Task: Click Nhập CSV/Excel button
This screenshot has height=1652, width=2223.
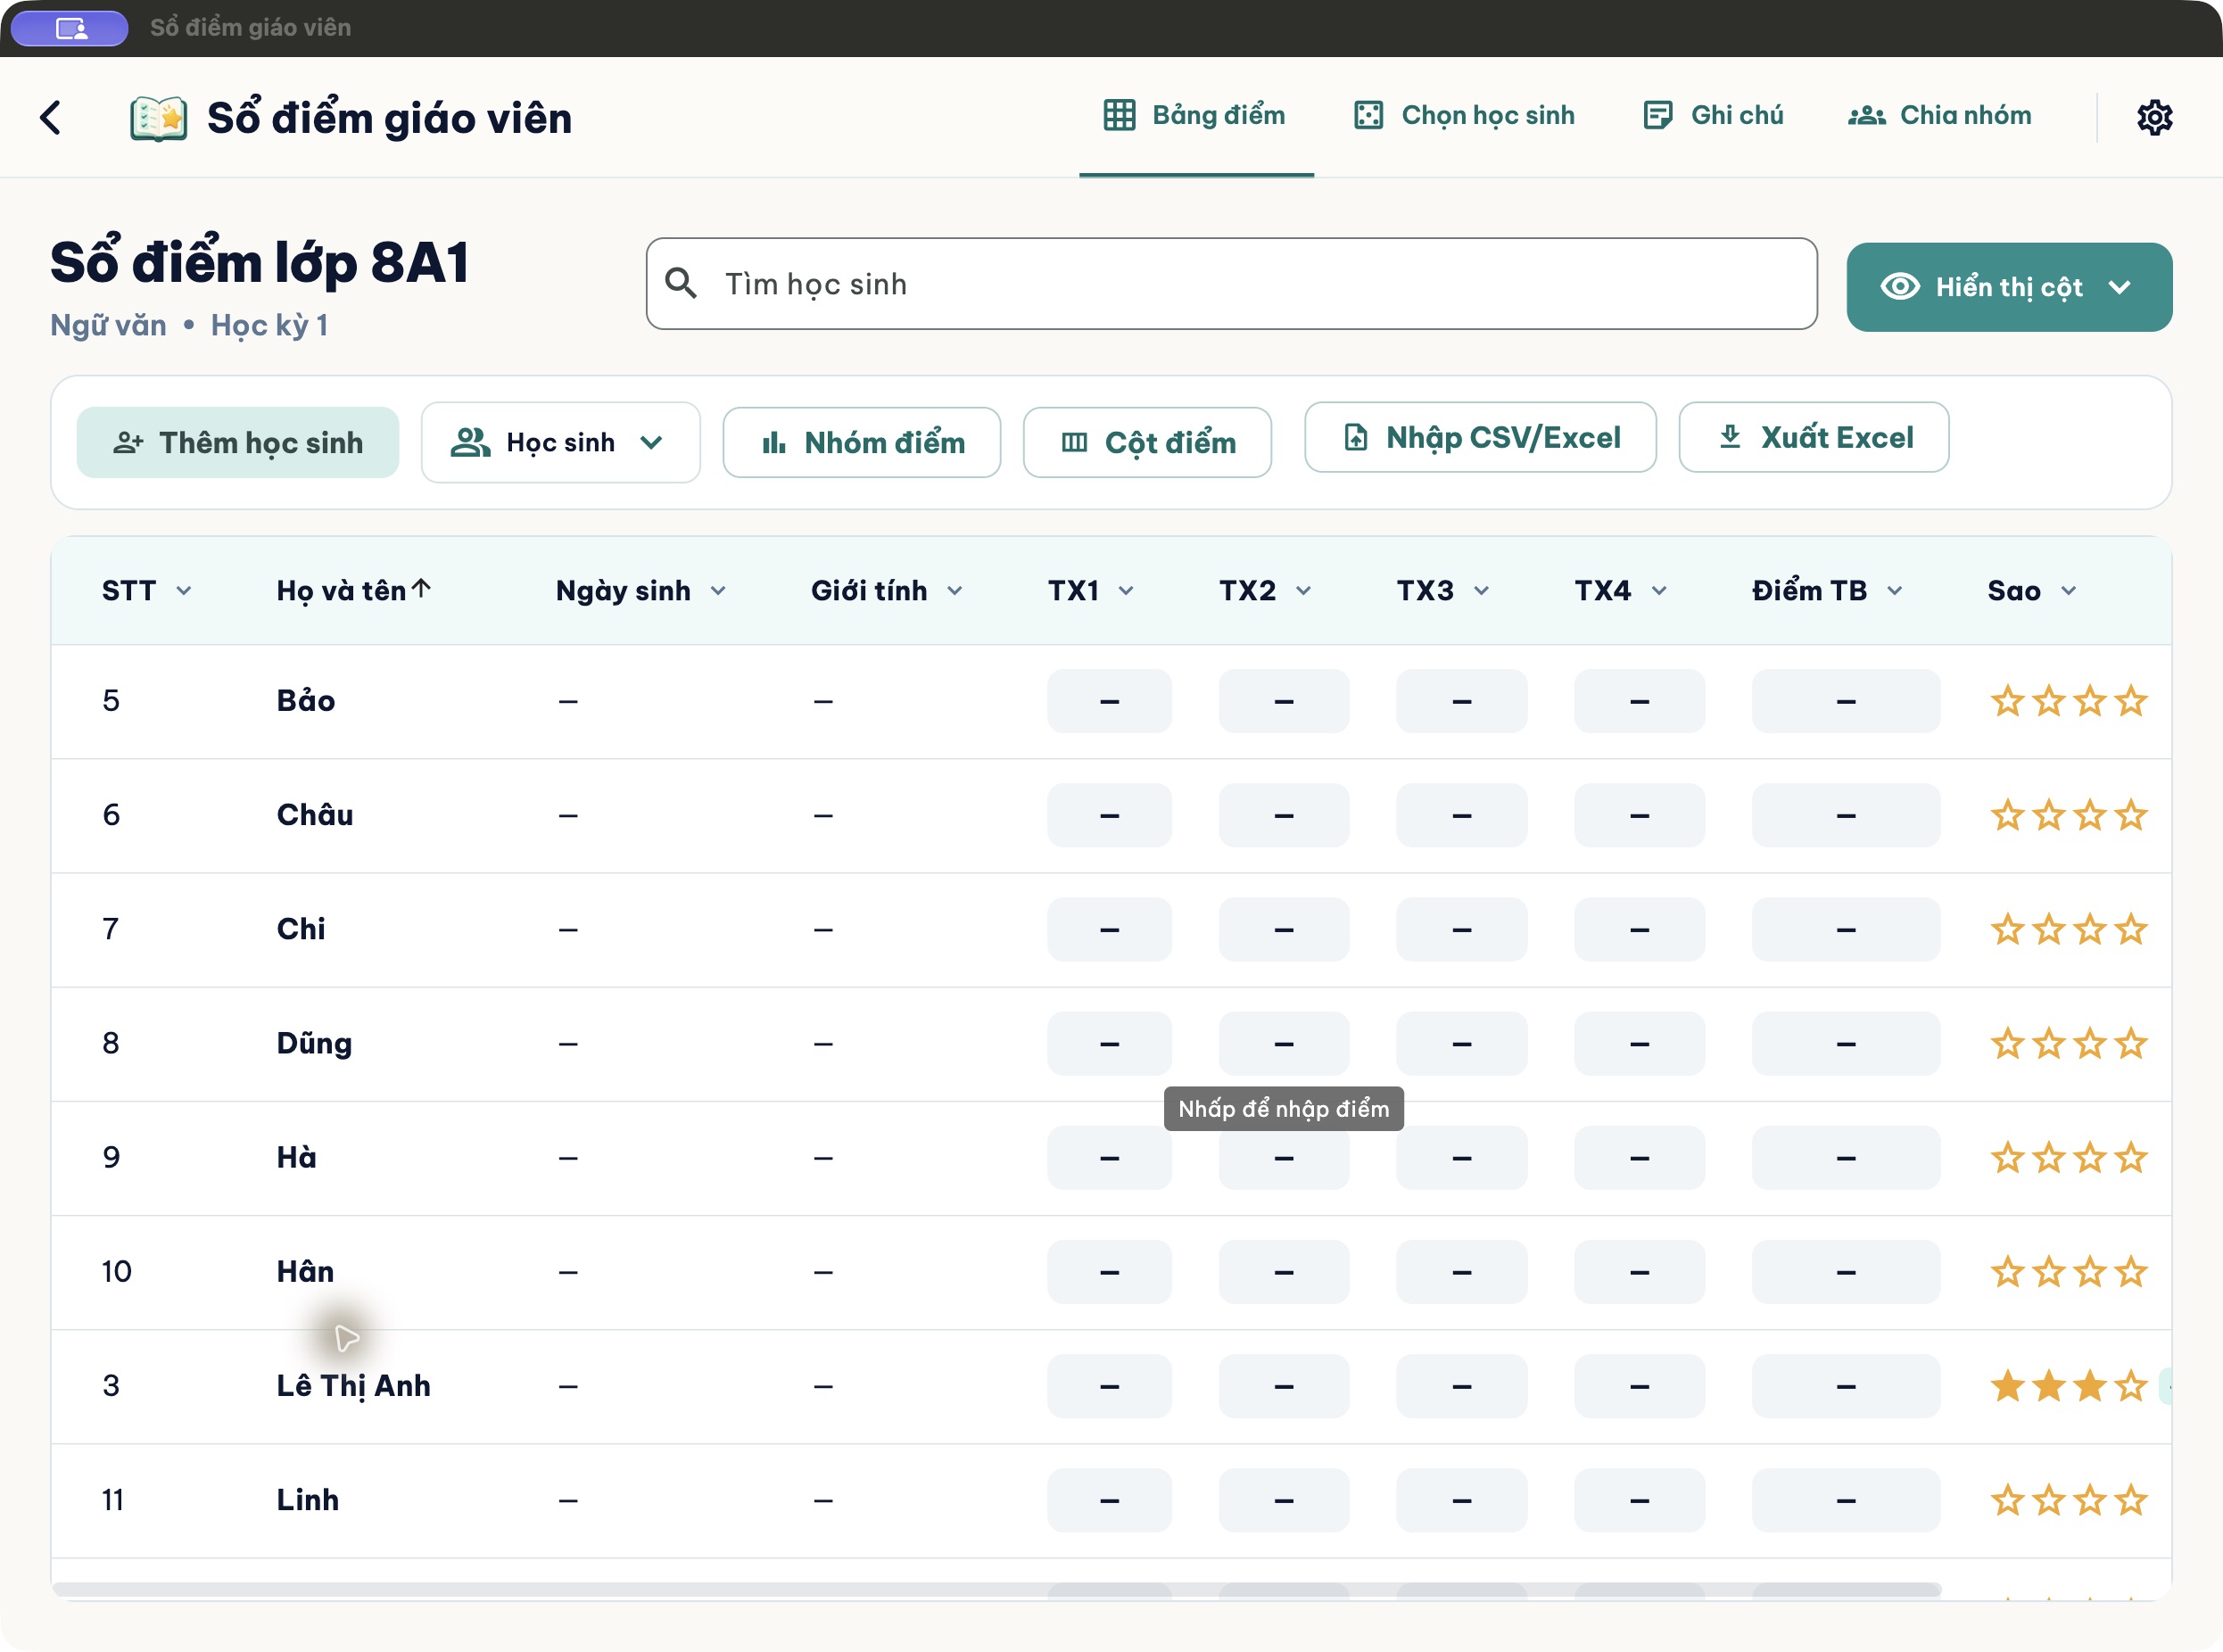Action: coord(1480,437)
